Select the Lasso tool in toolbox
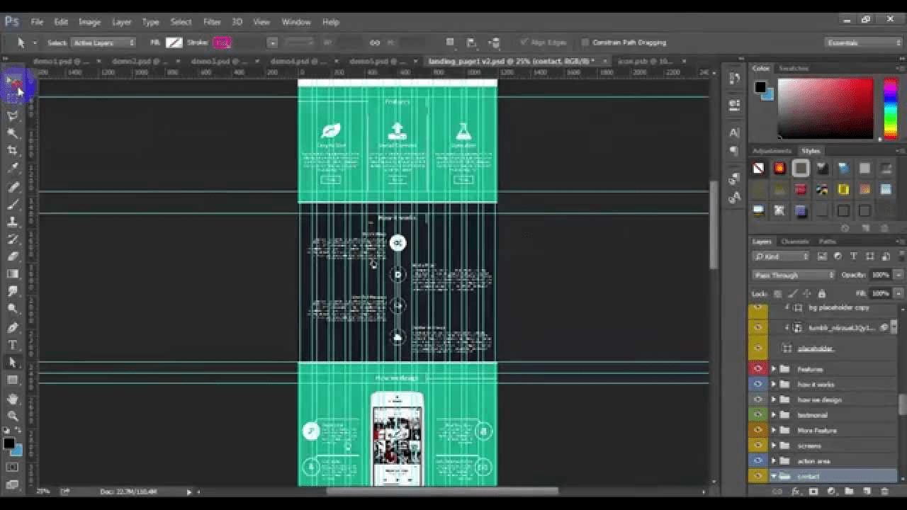The height and width of the screenshot is (510, 907). (x=12, y=115)
